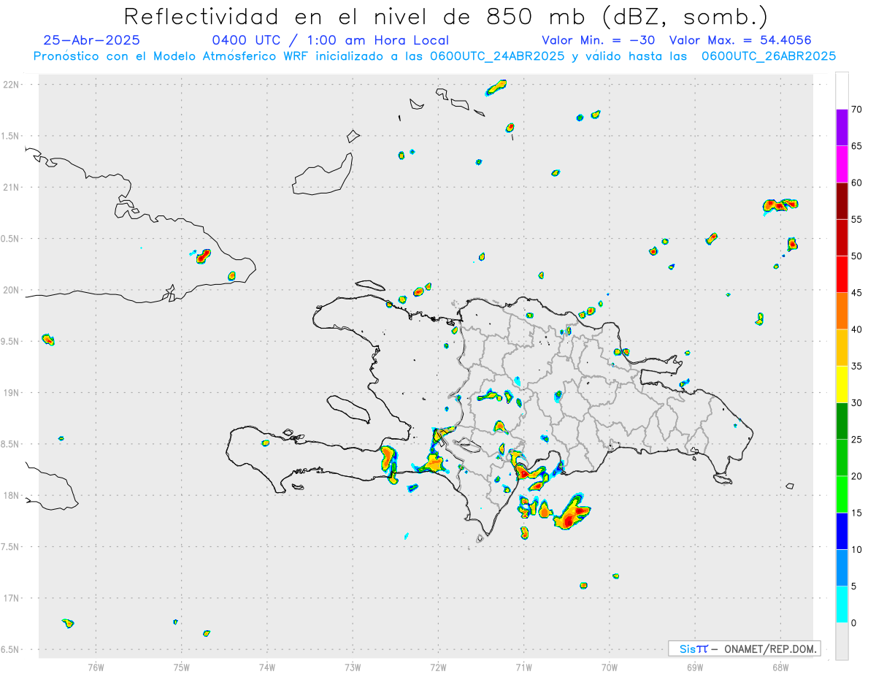Click the '5' value on the color scale
This screenshot has width=876, height=677.
(853, 586)
